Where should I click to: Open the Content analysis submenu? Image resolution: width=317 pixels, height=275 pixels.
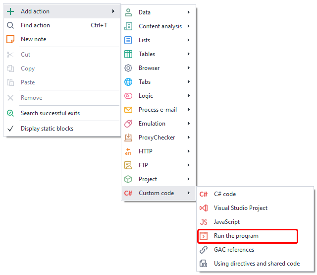pos(159,26)
